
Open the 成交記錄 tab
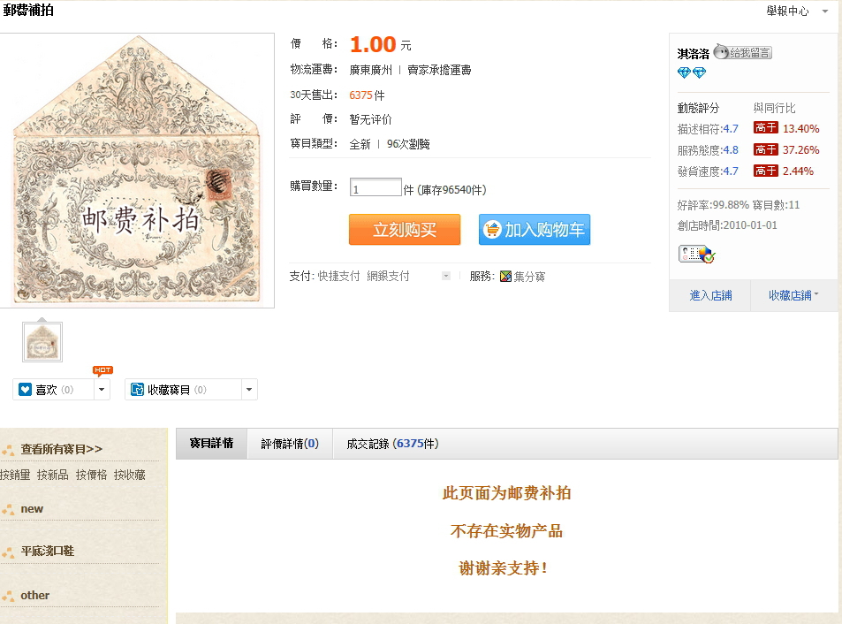(391, 444)
